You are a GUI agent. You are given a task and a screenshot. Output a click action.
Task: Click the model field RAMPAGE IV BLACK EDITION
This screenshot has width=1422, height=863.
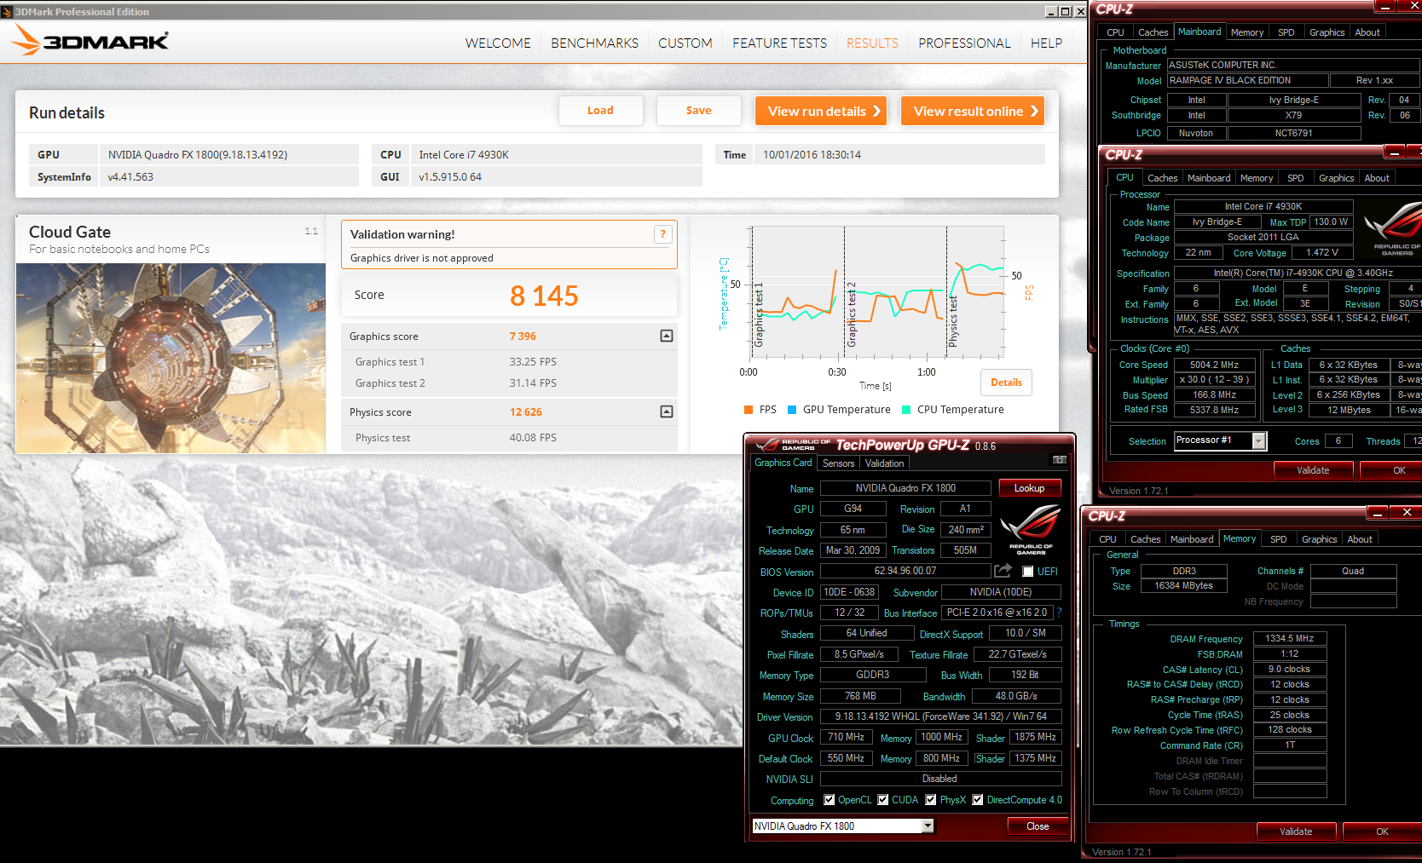[1248, 80]
